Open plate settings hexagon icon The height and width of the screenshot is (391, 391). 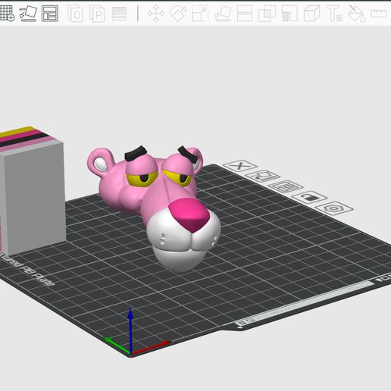pos(334,208)
